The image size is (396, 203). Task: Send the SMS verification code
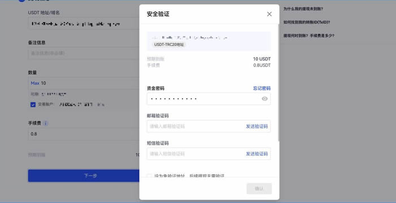click(256, 153)
